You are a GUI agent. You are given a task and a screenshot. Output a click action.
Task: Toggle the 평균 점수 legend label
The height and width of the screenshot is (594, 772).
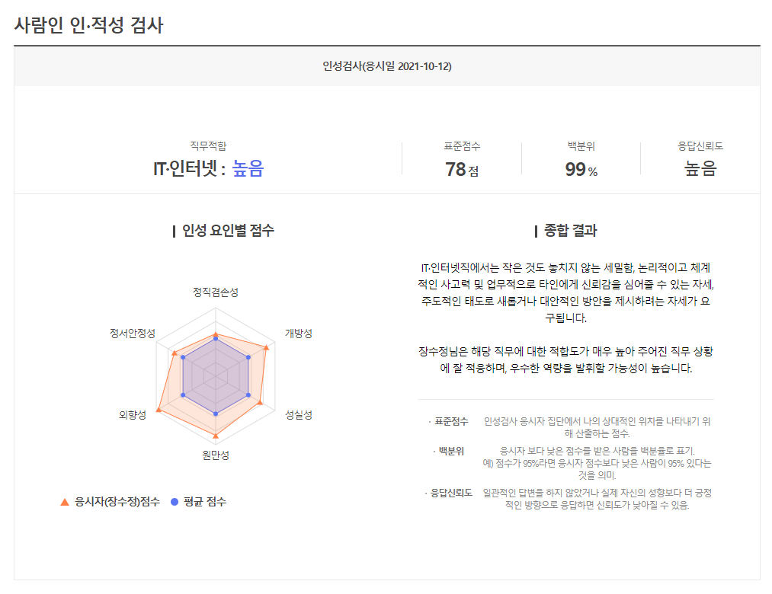pyautogui.click(x=205, y=502)
